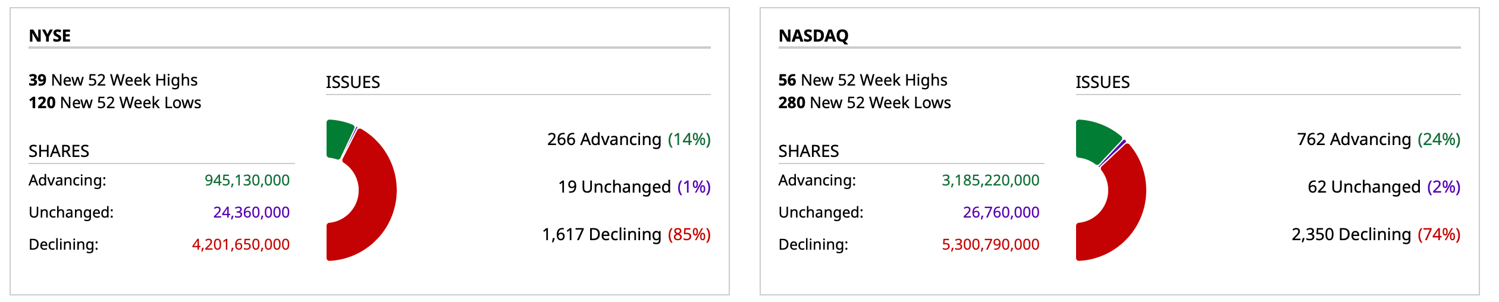
Task: Select the 762 Advancing (24%) legend entry
Action: click(x=1378, y=140)
